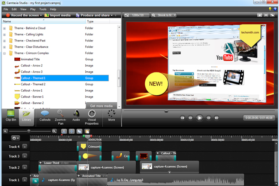Viewport: 279px width, 186px height.
Task: Open the Visual Properties tool
Action: coord(91,117)
